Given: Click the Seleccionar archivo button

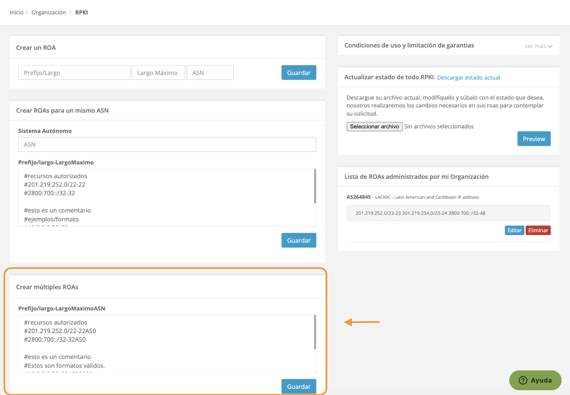Looking at the screenshot, I should click(x=374, y=127).
